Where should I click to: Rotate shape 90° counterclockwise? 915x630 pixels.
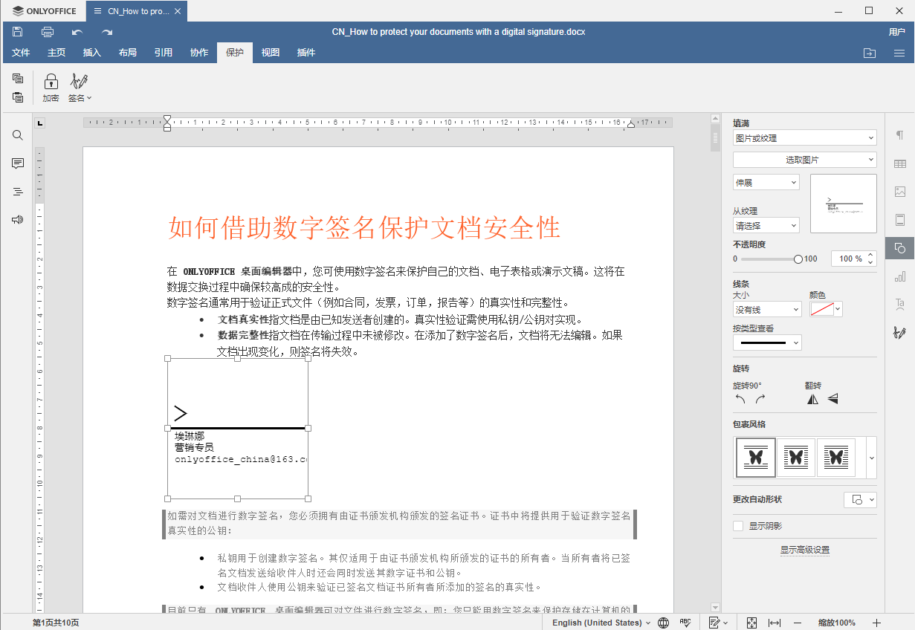coord(740,399)
